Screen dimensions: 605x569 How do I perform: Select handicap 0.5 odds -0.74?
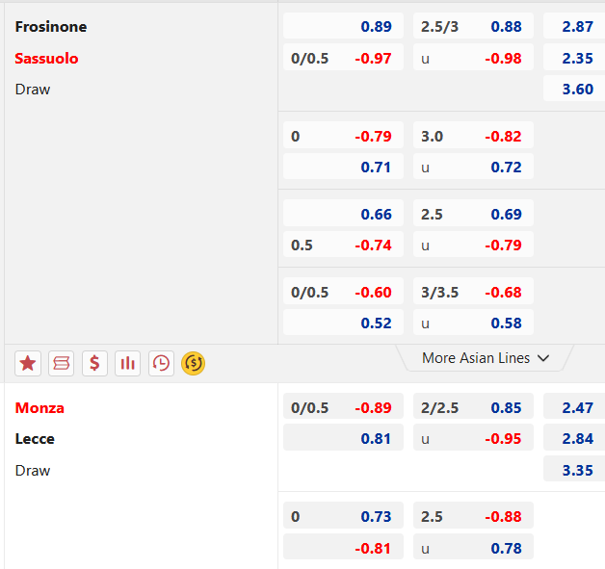[x=343, y=245]
